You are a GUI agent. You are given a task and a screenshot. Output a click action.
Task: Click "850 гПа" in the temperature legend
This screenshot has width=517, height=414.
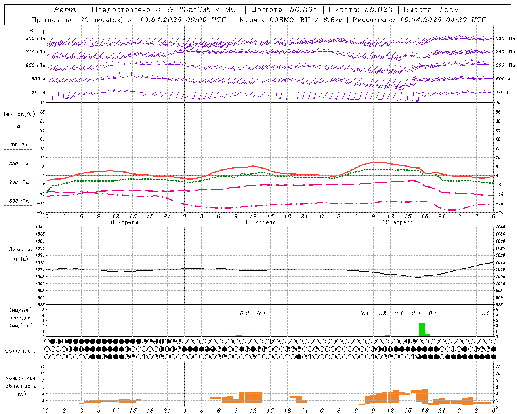pos(19,164)
